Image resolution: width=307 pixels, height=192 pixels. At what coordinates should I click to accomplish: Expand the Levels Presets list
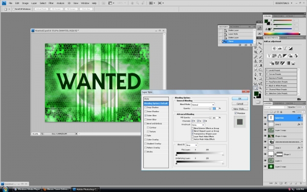267,70
